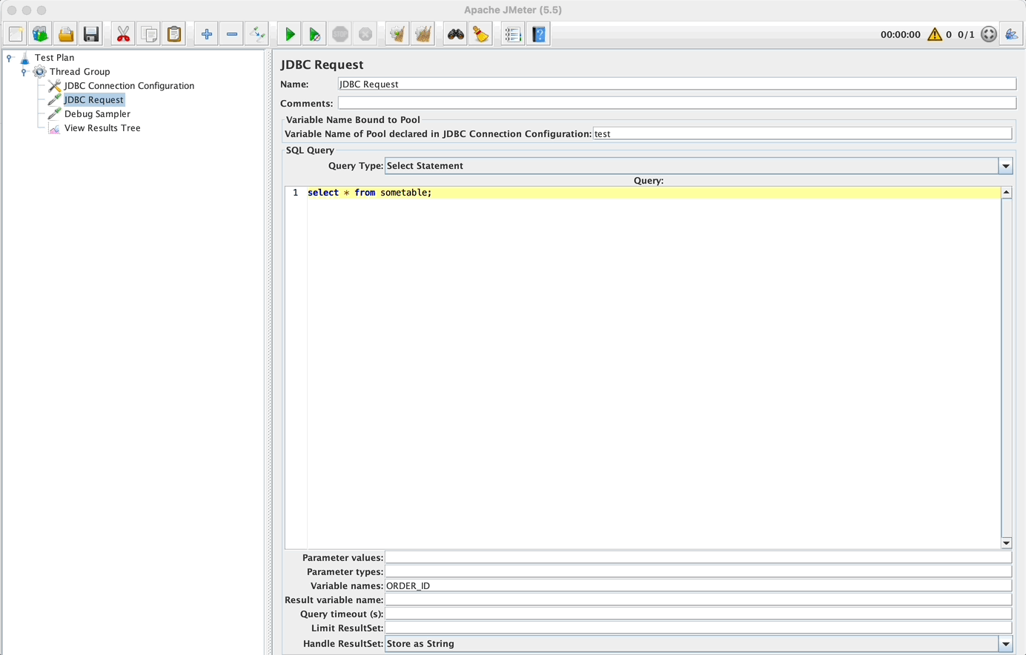The width and height of the screenshot is (1026, 655).
Task: Select the View Results Tree listener
Action: [x=102, y=127]
